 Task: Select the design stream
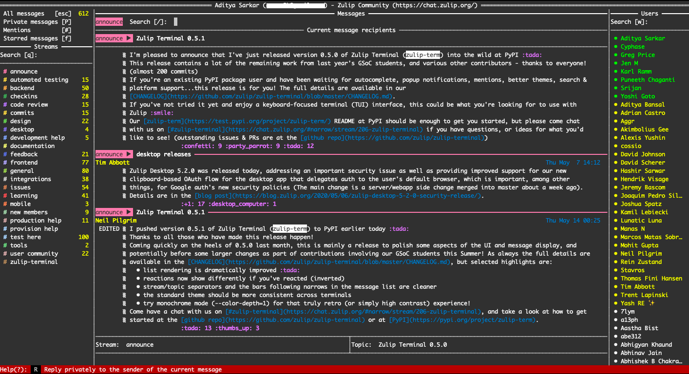pyautogui.click(x=46, y=121)
